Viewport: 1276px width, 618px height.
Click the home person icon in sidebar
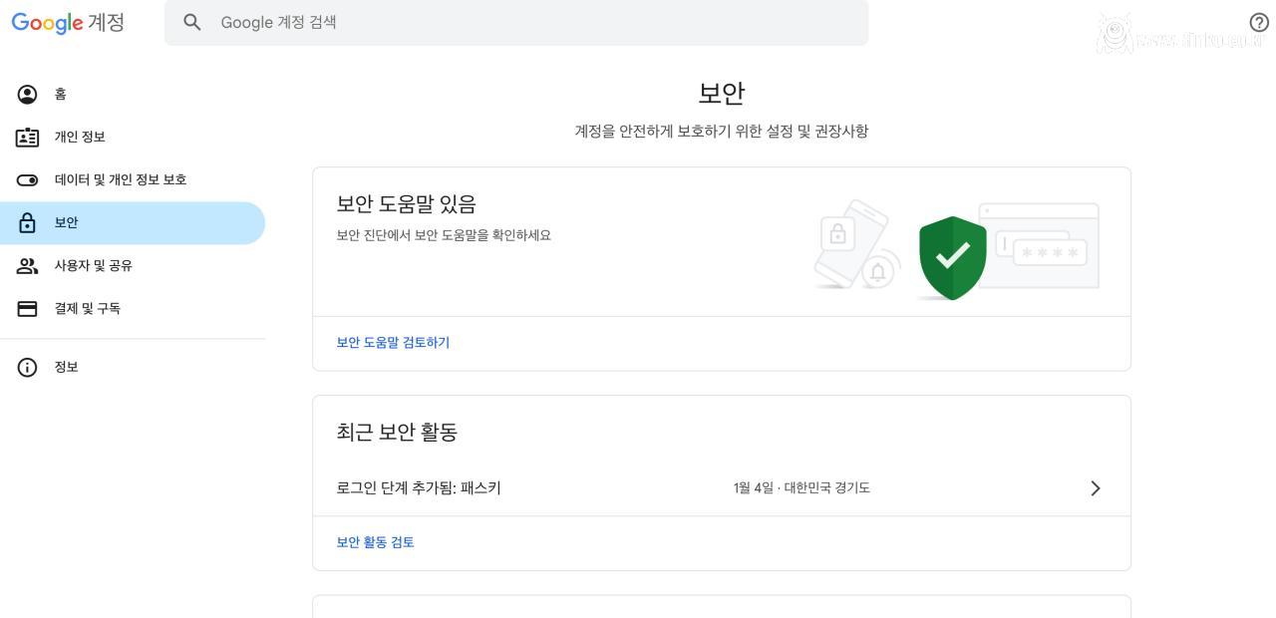28,95
